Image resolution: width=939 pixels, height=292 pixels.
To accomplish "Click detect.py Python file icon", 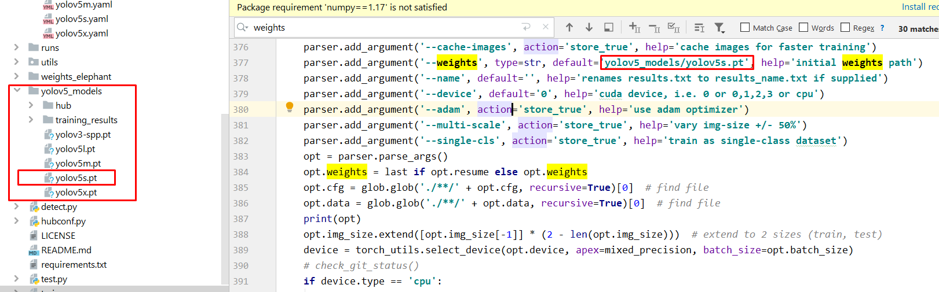I will pos(34,207).
